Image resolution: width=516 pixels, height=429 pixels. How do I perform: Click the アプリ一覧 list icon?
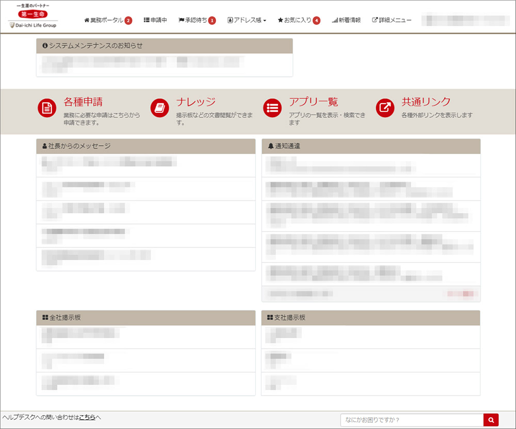point(272,108)
